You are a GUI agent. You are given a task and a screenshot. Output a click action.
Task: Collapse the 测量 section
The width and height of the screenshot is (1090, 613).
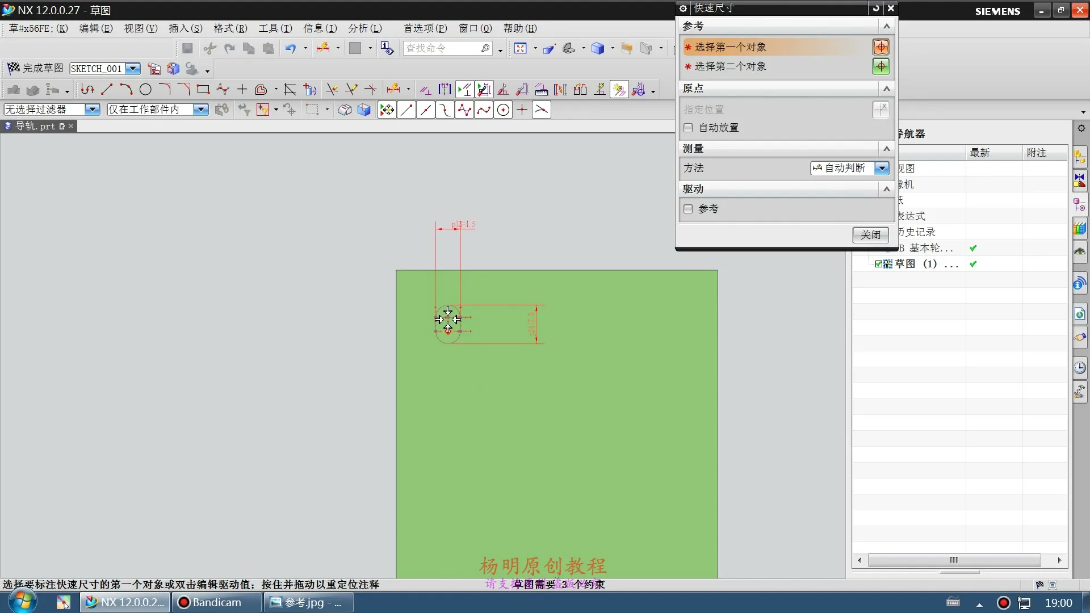886,149
